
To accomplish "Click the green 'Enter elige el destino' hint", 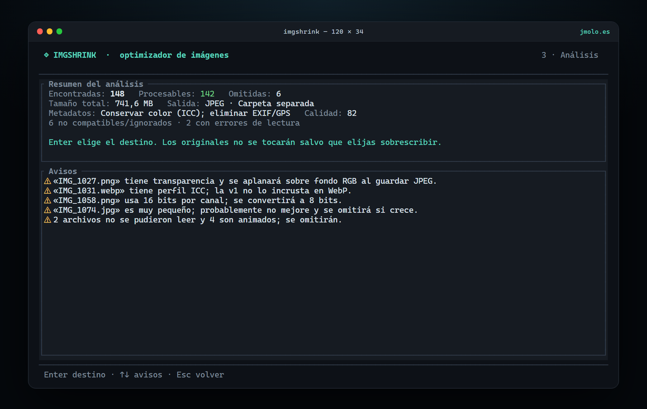I will pos(245,142).
